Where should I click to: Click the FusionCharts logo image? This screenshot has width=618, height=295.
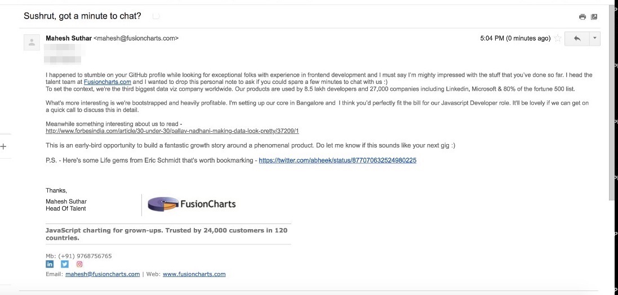click(x=192, y=204)
